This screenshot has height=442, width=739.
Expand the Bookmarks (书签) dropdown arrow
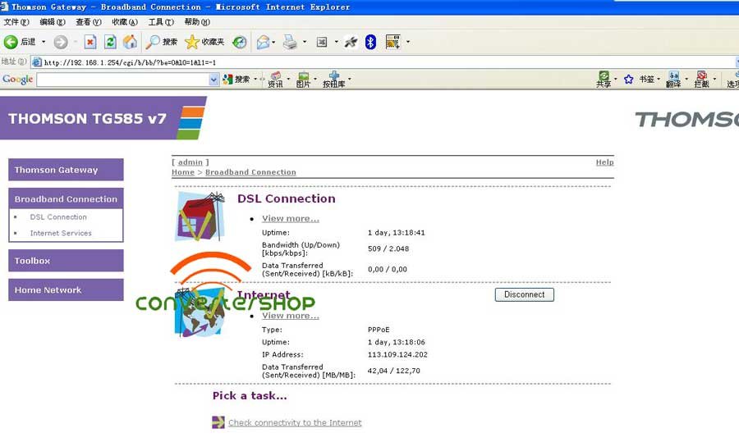coord(659,80)
